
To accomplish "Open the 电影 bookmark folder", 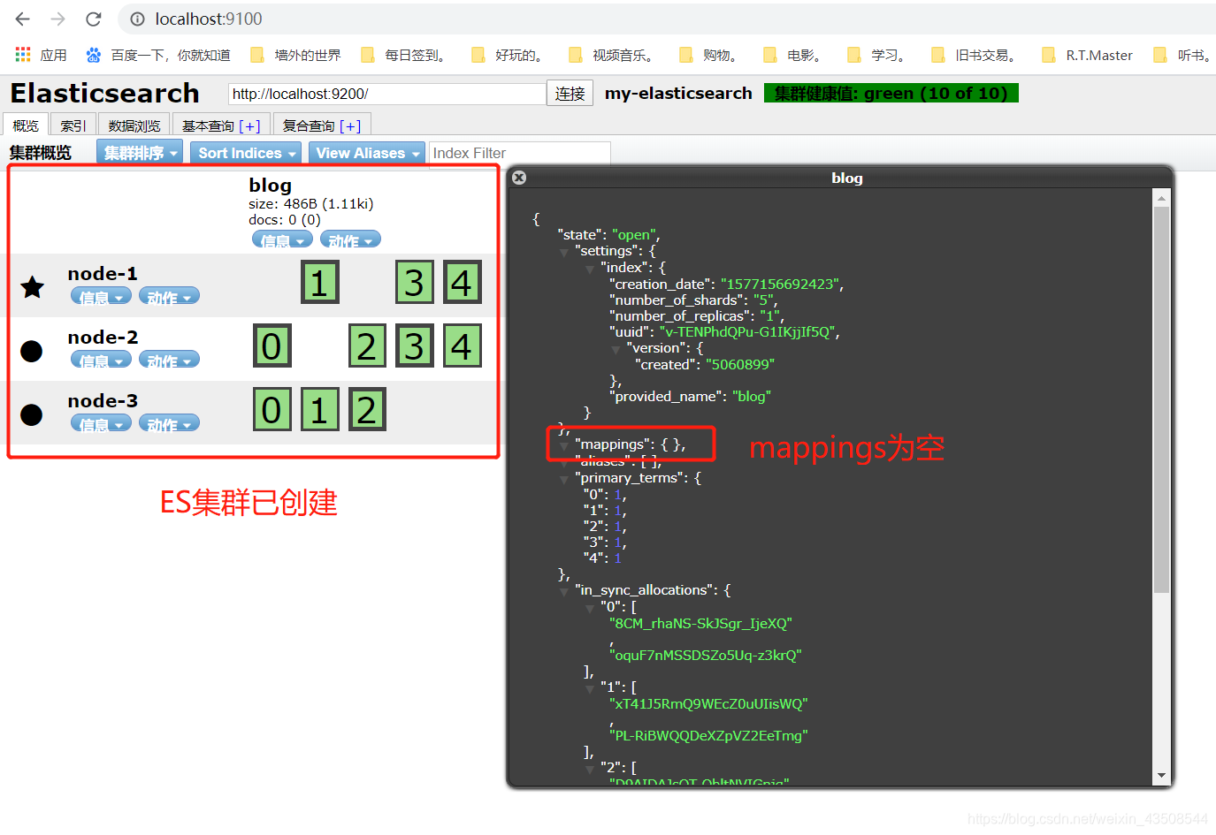I will click(x=795, y=55).
